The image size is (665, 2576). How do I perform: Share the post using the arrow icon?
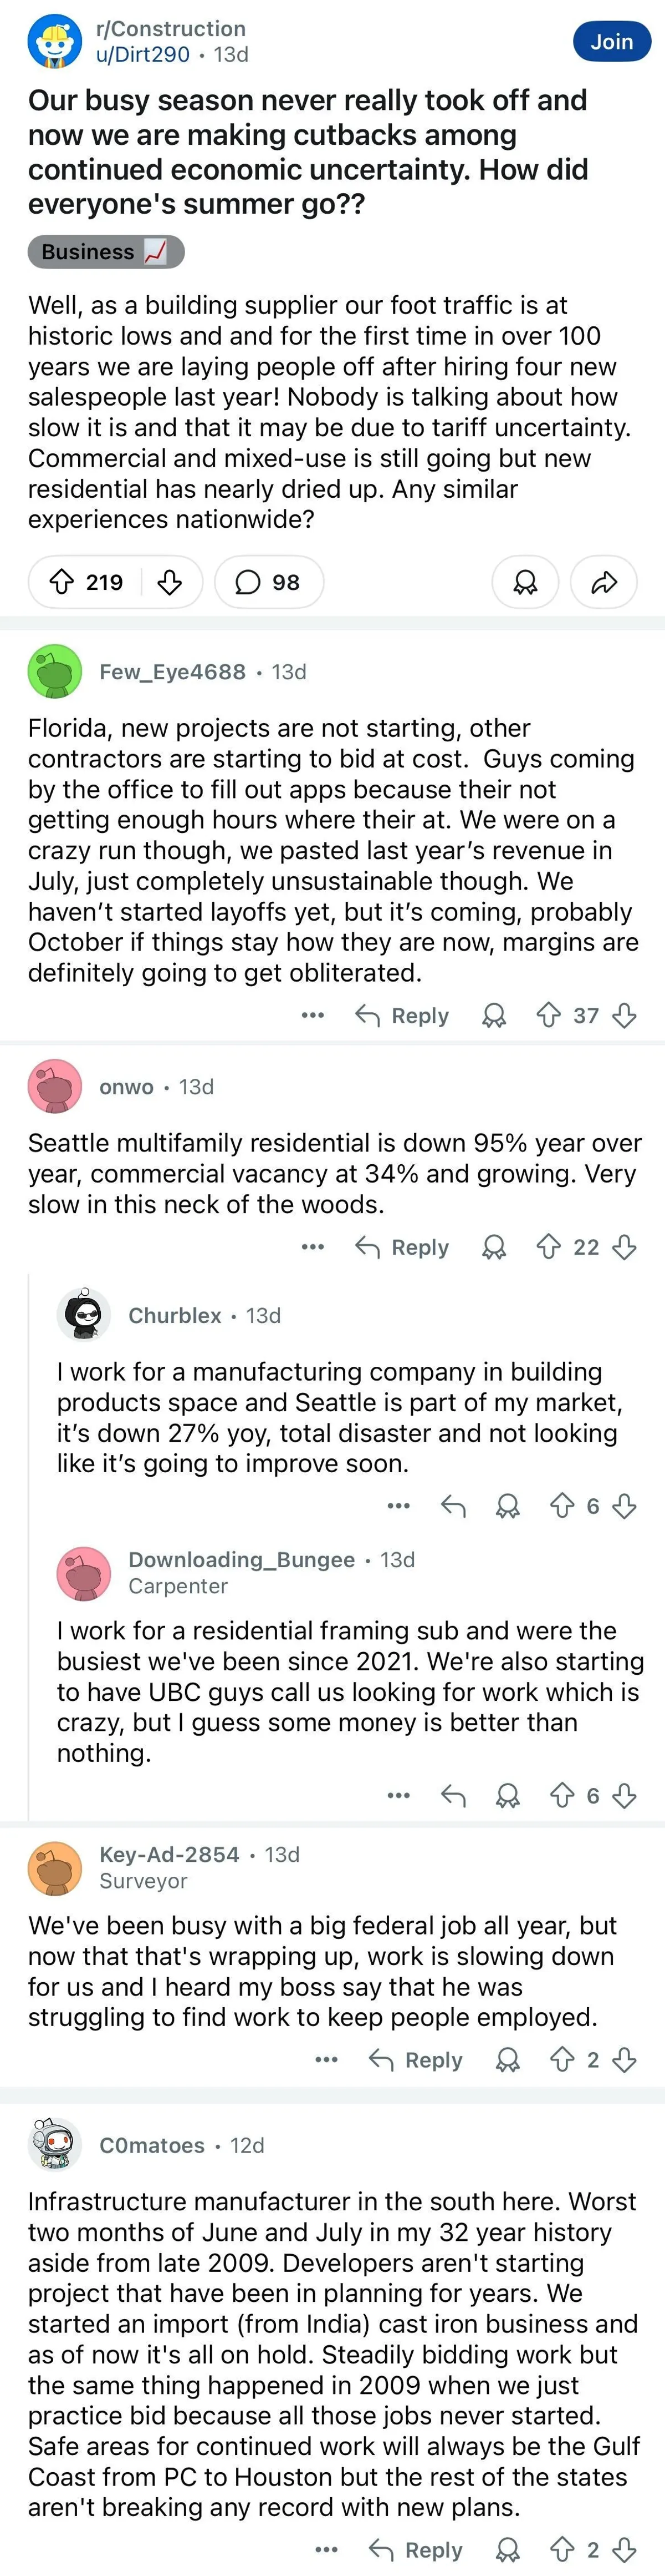click(x=603, y=582)
